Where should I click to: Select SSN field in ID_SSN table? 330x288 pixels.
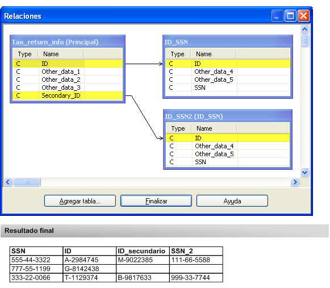point(228,87)
